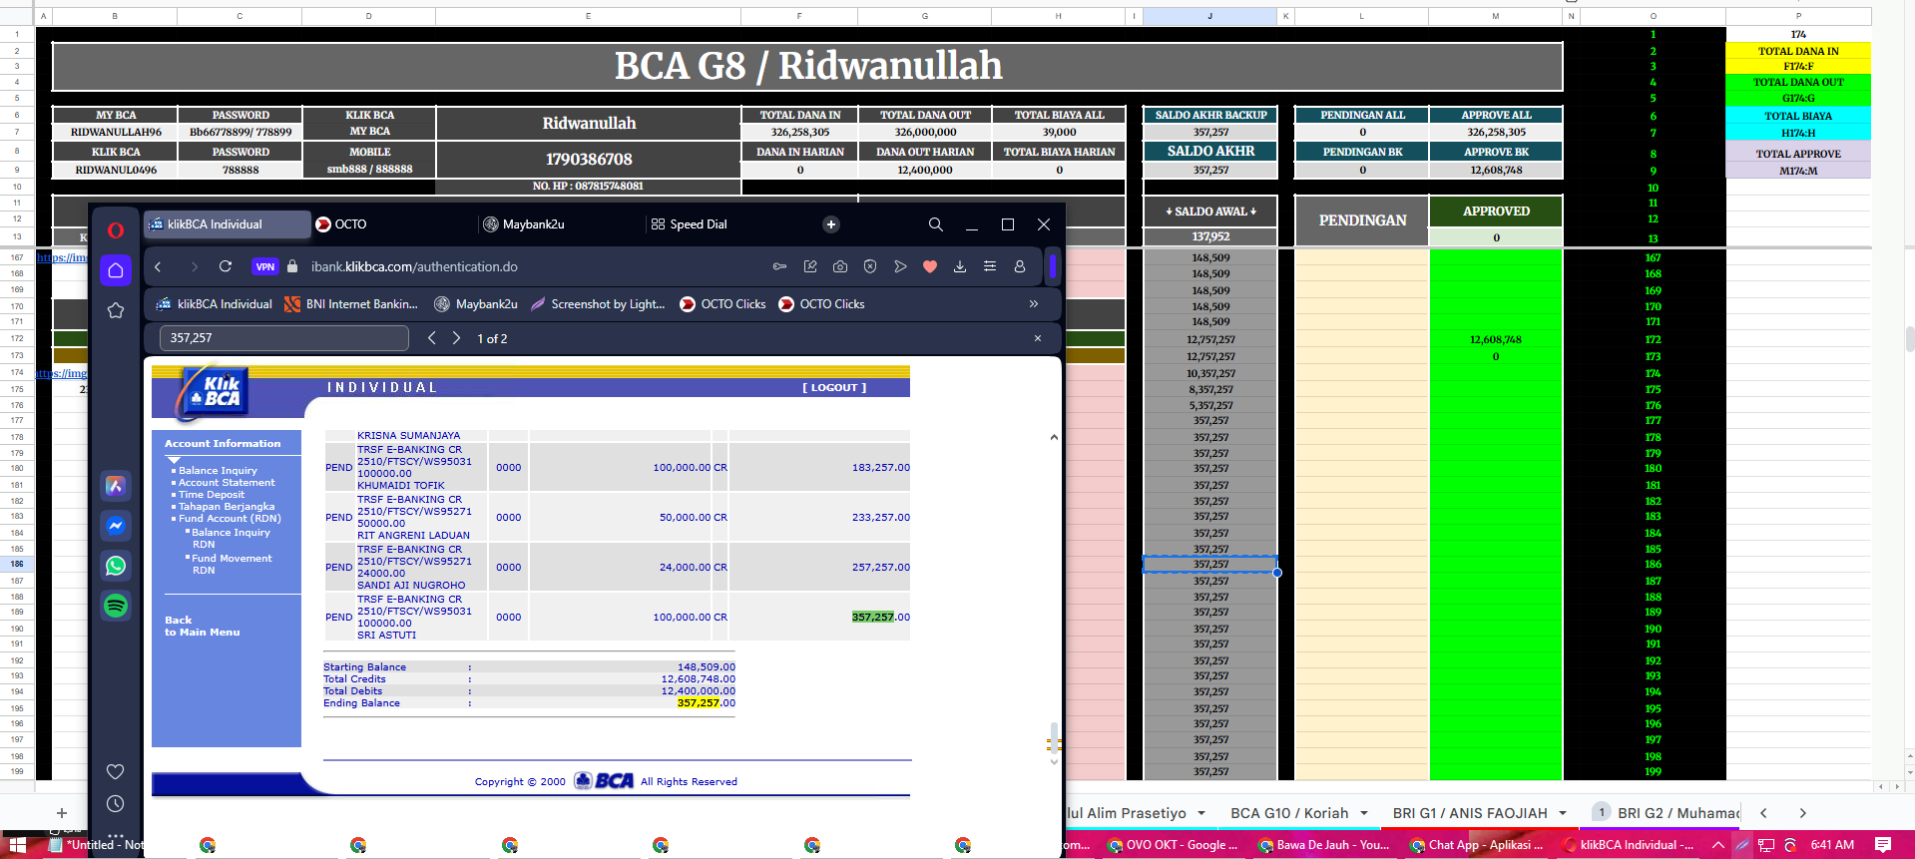Add a new sheet plus button
The height and width of the screenshot is (859, 1915).
[x=62, y=813]
